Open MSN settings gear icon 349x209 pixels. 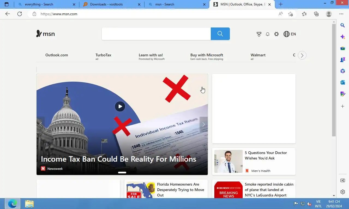tap(276, 34)
